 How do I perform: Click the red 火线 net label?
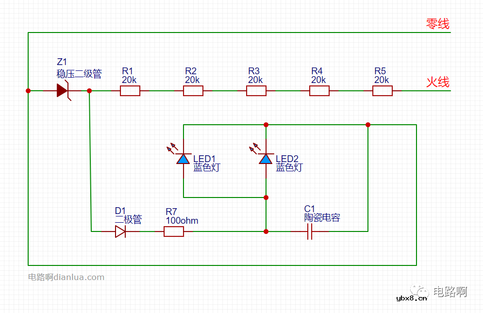pyautogui.click(x=438, y=82)
